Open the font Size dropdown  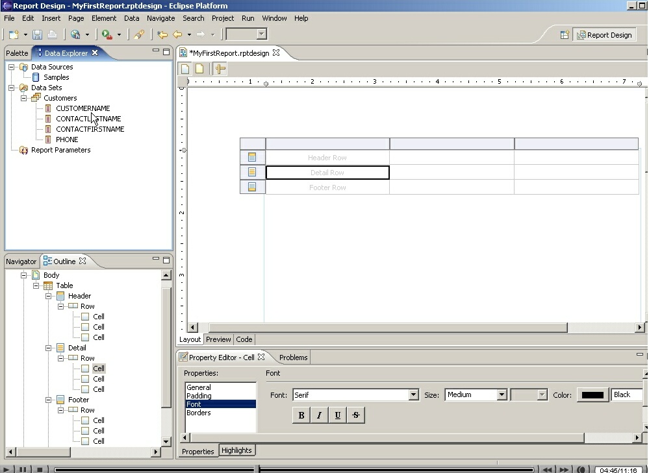[502, 395]
